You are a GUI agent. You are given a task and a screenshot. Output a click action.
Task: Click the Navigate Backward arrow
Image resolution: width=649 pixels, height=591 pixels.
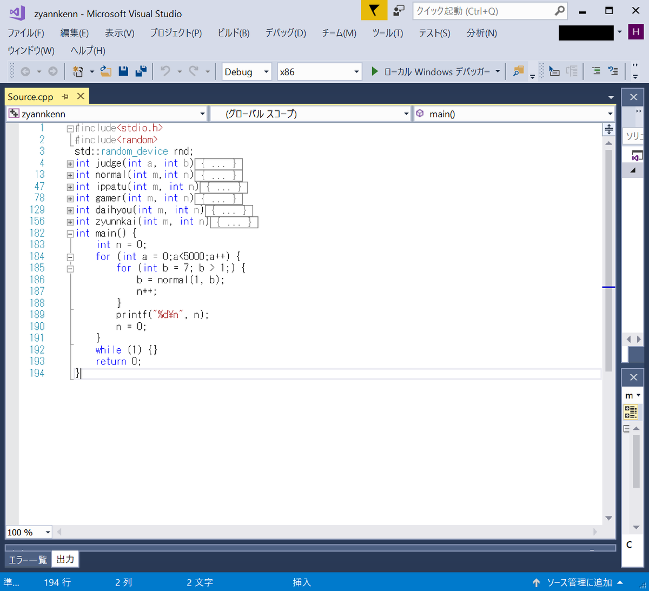click(x=25, y=71)
